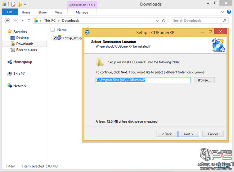Expand the ribbon using the chevron
The image size is (234, 172).
[x=222, y=12]
